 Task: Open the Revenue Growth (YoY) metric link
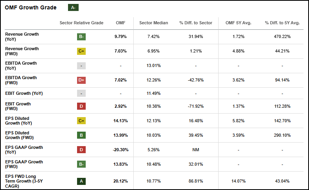coord(22,37)
